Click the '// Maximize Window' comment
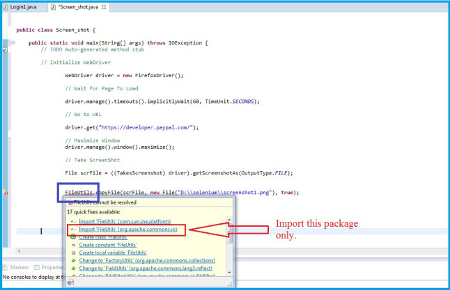Image resolution: width=450 pixels, height=290 pixels. [x=93, y=140]
